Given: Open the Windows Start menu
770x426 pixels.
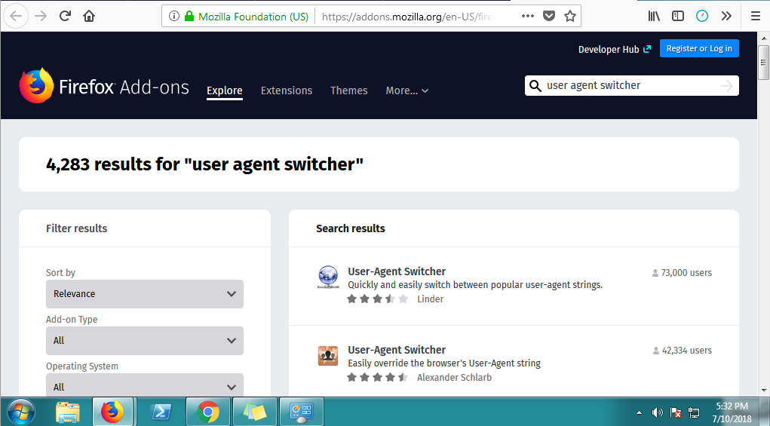Looking at the screenshot, I should tap(20, 411).
